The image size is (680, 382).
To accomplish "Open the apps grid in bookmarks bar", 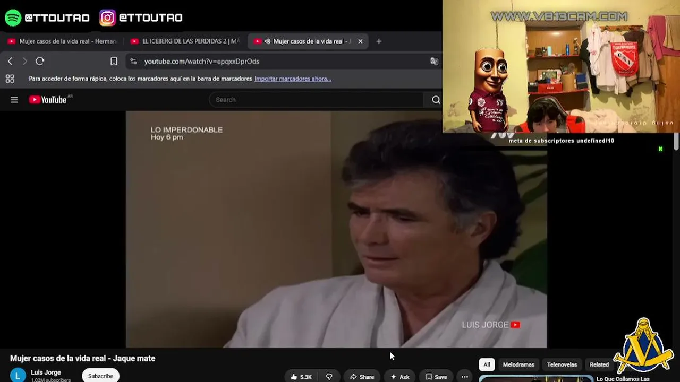I will pyautogui.click(x=10, y=79).
